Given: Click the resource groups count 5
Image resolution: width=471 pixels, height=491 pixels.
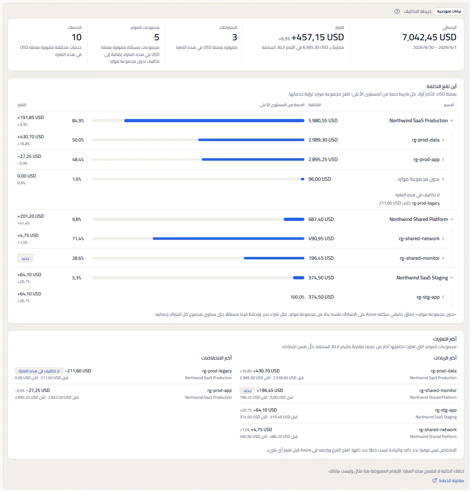Looking at the screenshot, I should (x=157, y=37).
